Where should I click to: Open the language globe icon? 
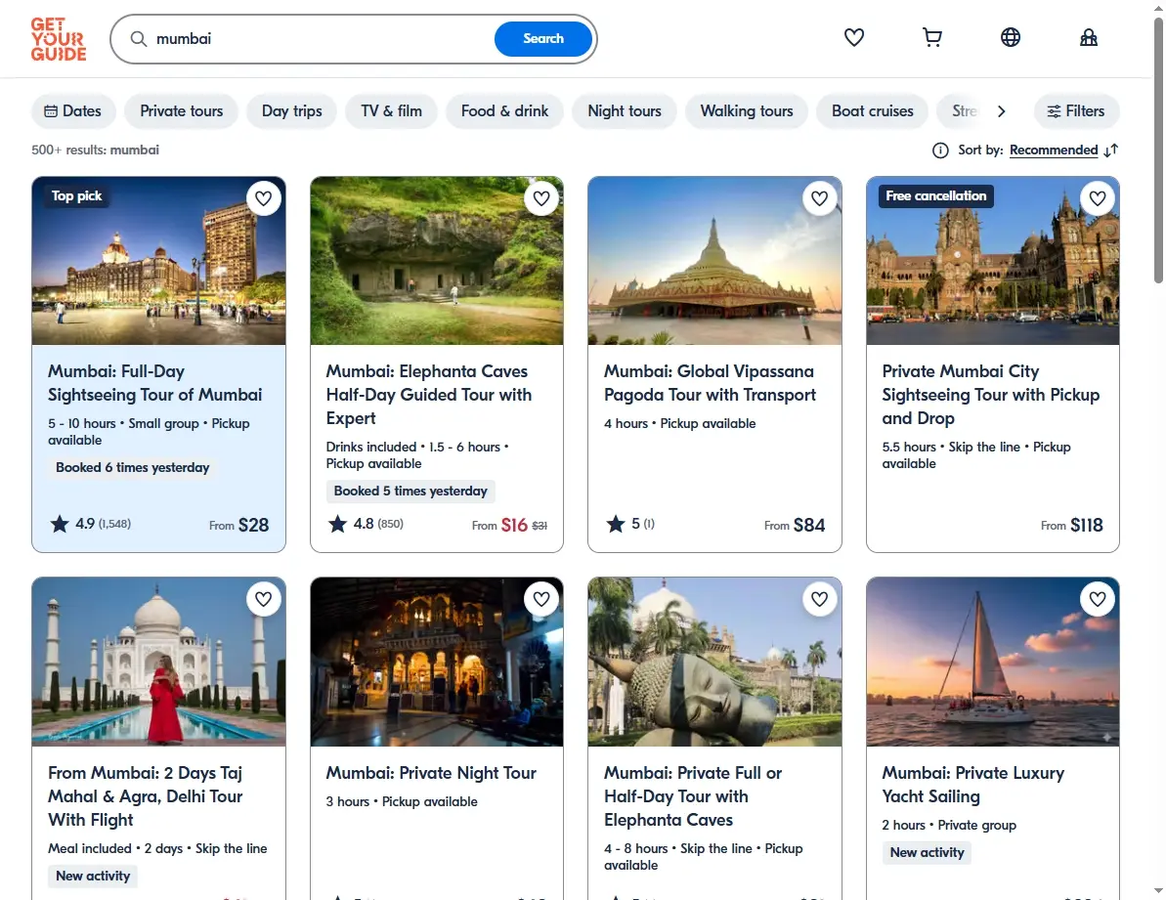(x=1010, y=37)
